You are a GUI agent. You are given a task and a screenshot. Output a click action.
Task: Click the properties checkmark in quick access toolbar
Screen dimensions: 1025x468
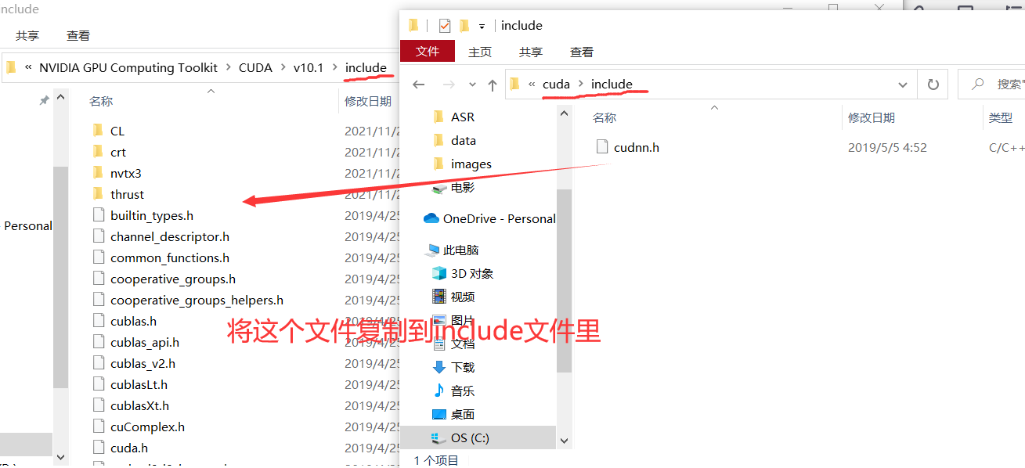click(x=444, y=26)
